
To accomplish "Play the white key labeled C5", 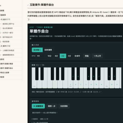I will tap(107, 84).
